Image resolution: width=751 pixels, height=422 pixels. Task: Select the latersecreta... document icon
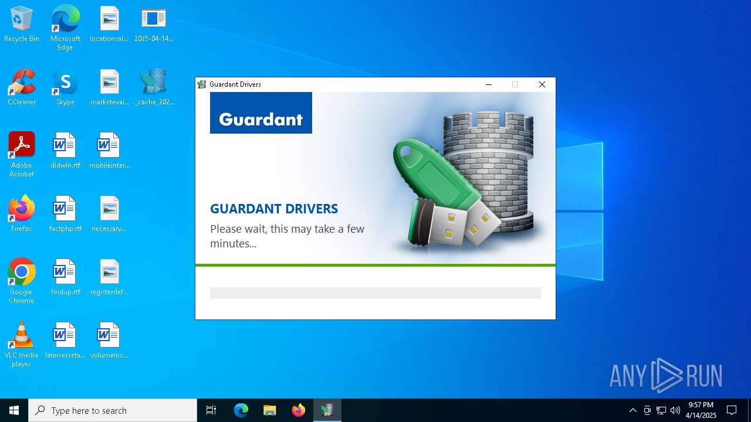(x=65, y=341)
